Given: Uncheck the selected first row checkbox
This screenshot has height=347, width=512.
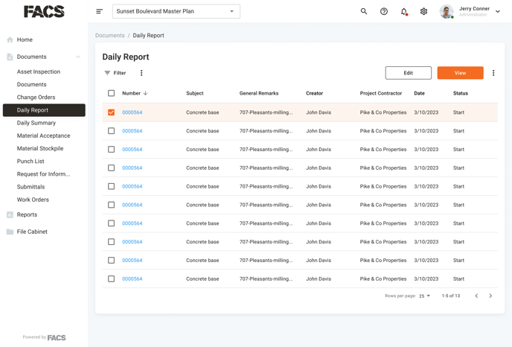Looking at the screenshot, I should pos(112,112).
